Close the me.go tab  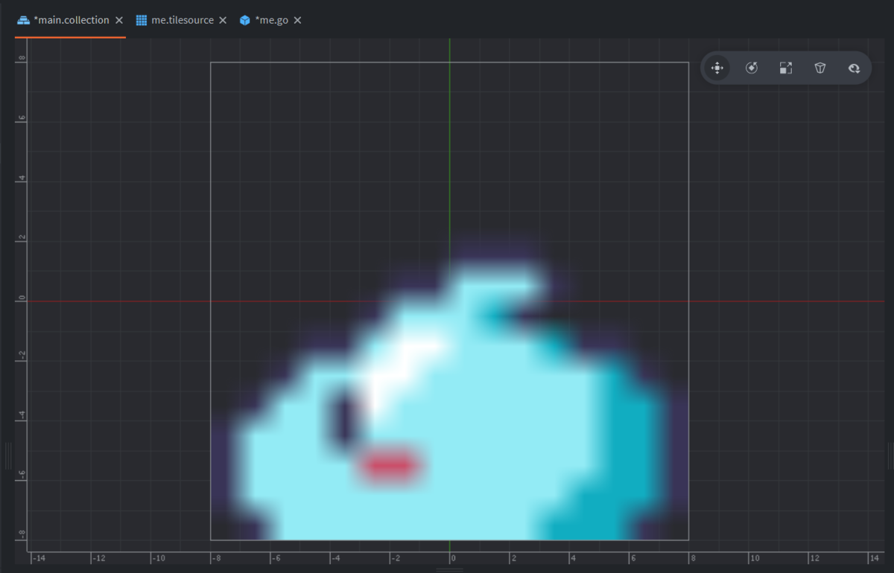tap(297, 20)
